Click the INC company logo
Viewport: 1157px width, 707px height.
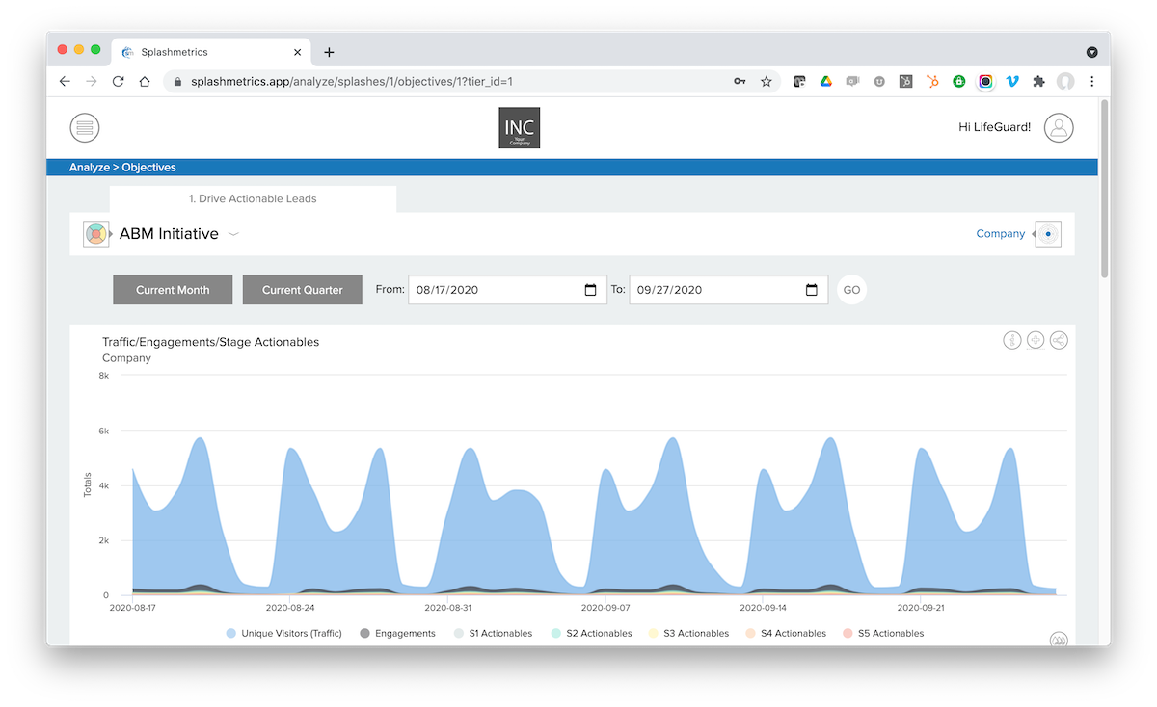point(519,128)
